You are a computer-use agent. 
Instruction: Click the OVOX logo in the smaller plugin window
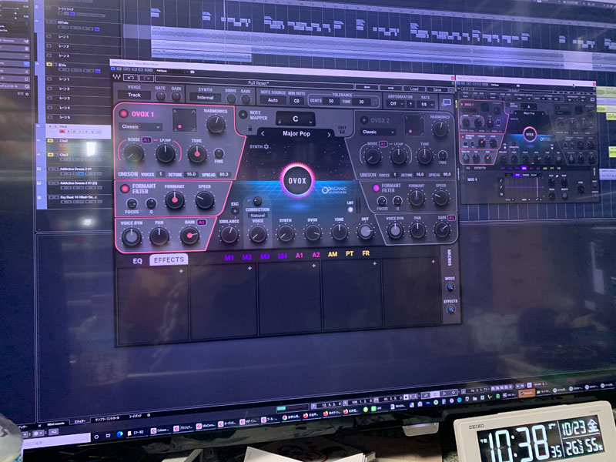click(x=529, y=135)
